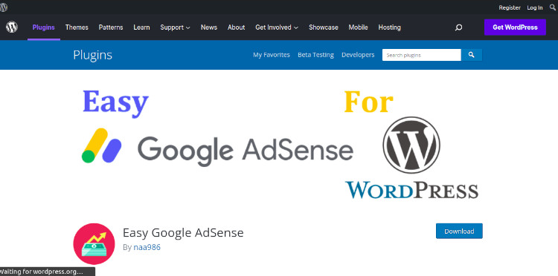Open the Themes menu item
Viewport: 558px width, 276px height.
coord(77,27)
